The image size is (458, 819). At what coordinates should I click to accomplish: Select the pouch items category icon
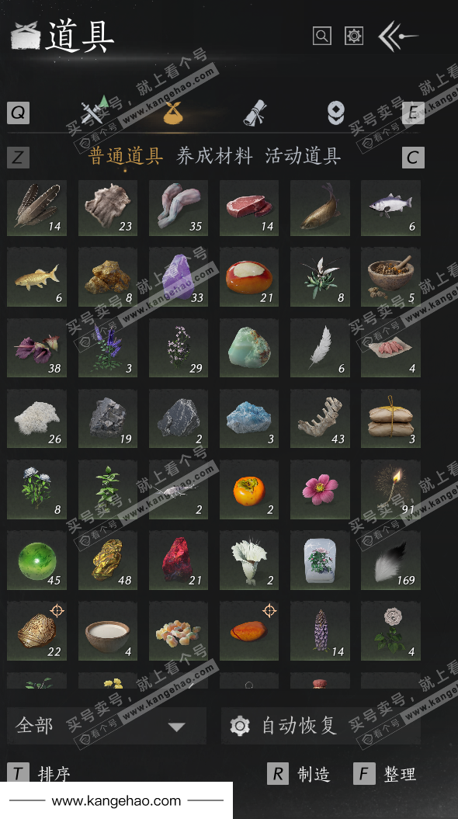pyautogui.click(x=173, y=113)
